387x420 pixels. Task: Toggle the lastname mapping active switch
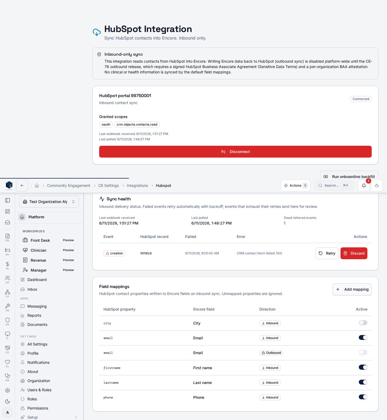coord(363,382)
